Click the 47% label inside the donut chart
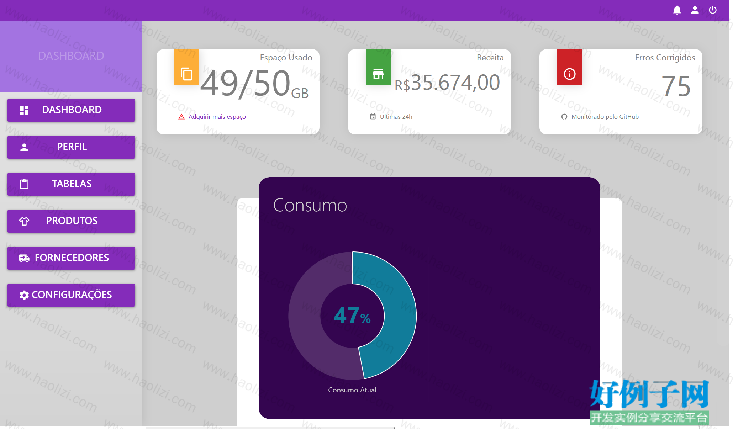The image size is (733, 429). [352, 316]
